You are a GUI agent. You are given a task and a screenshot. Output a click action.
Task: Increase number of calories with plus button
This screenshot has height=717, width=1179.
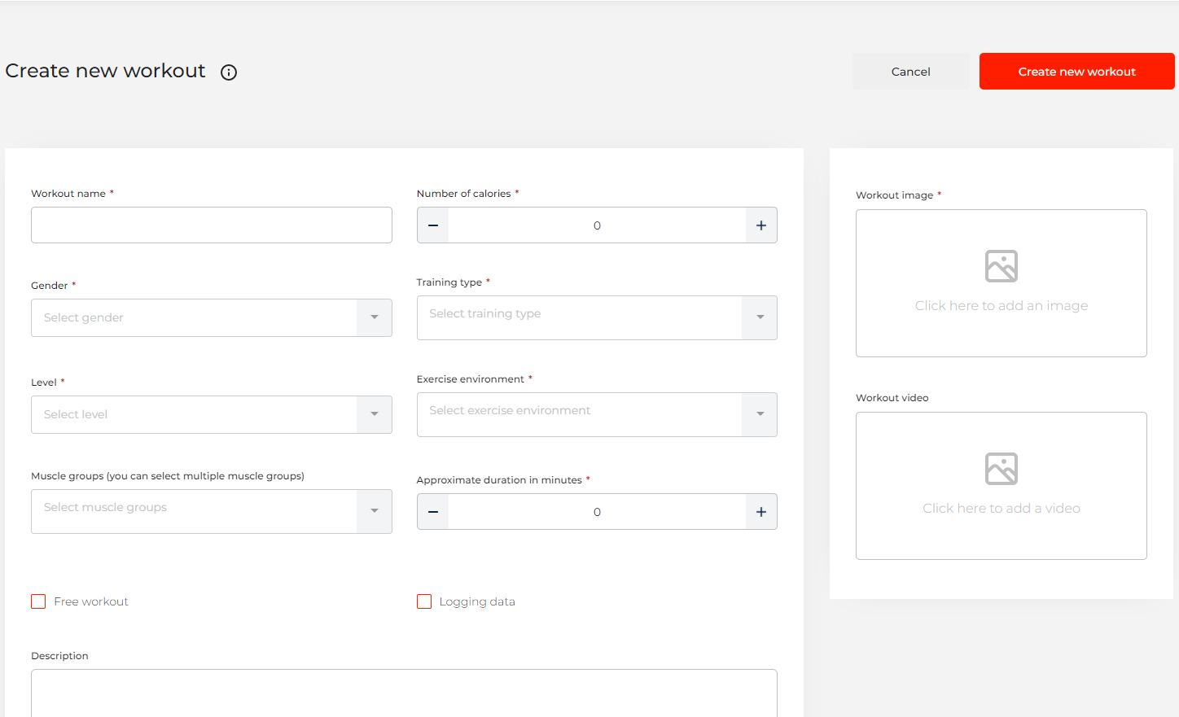(x=760, y=225)
